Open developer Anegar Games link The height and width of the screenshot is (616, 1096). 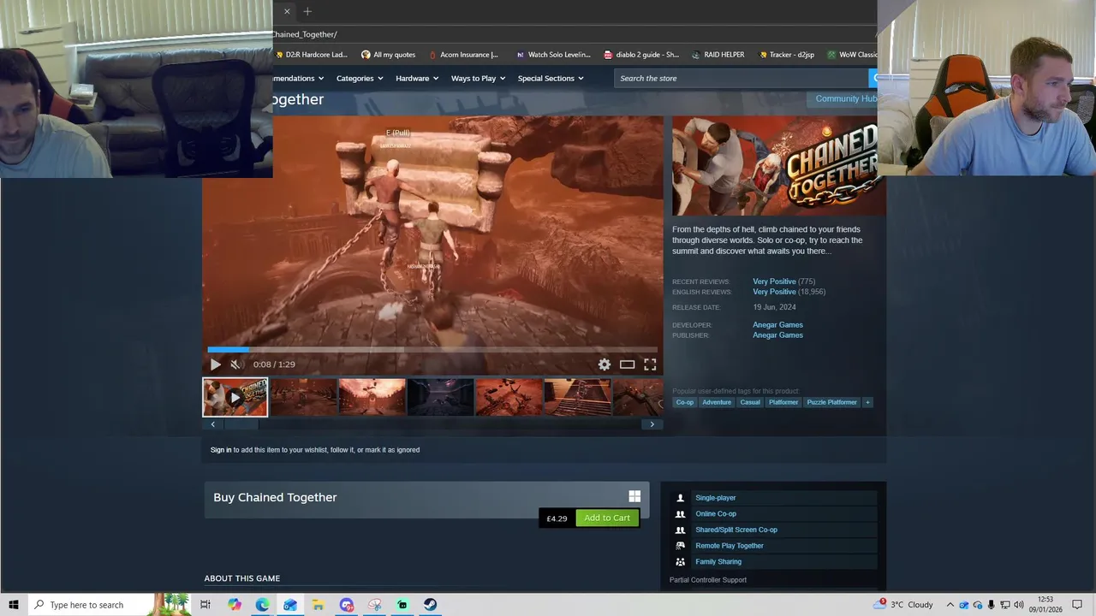(x=777, y=325)
